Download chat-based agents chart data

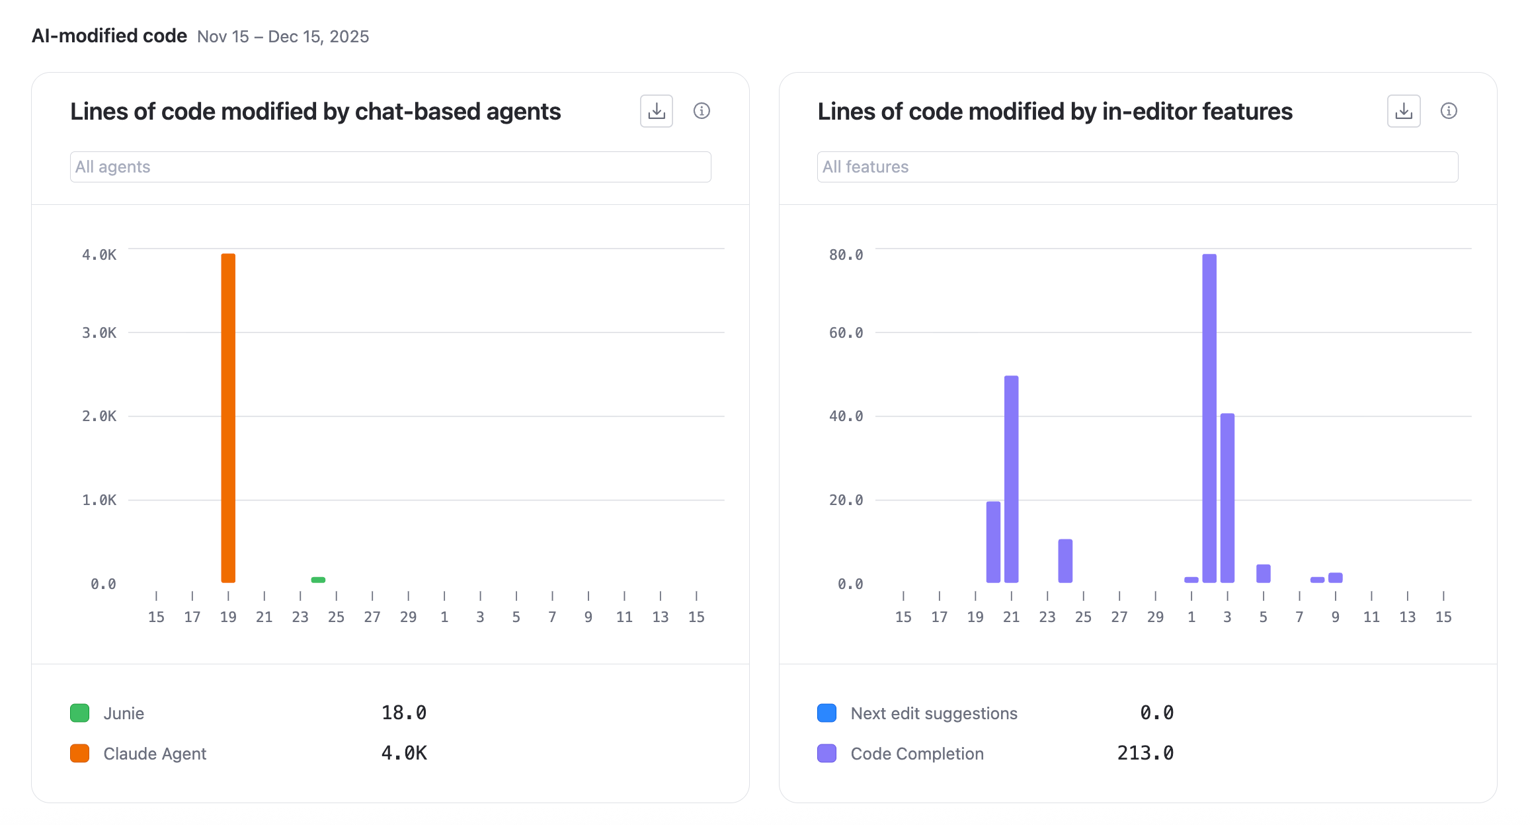point(656,111)
